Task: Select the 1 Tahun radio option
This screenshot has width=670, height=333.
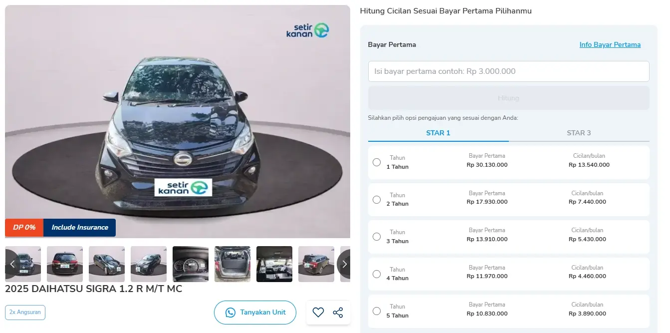Action: [377, 162]
